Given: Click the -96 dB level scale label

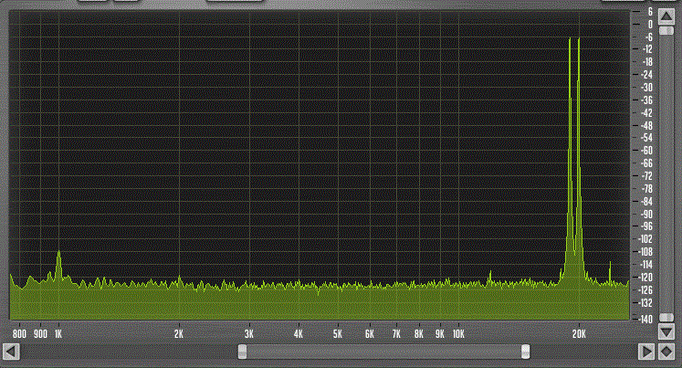Looking at the screenshot, I should pyautogui.click(x=646, y=226).
